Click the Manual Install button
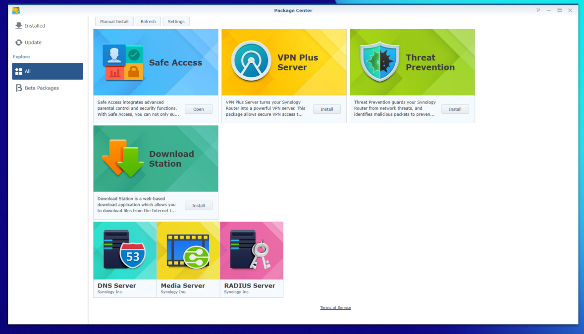Image resolution: width=584 pixels, height=334 pixels. (x=114, y=22)
